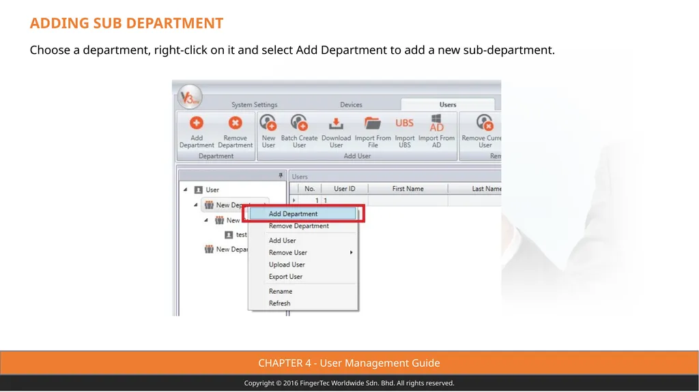Open Batch Create User tool
The height and width of the screenshot is (392, 699).
(x=299, y=123)
